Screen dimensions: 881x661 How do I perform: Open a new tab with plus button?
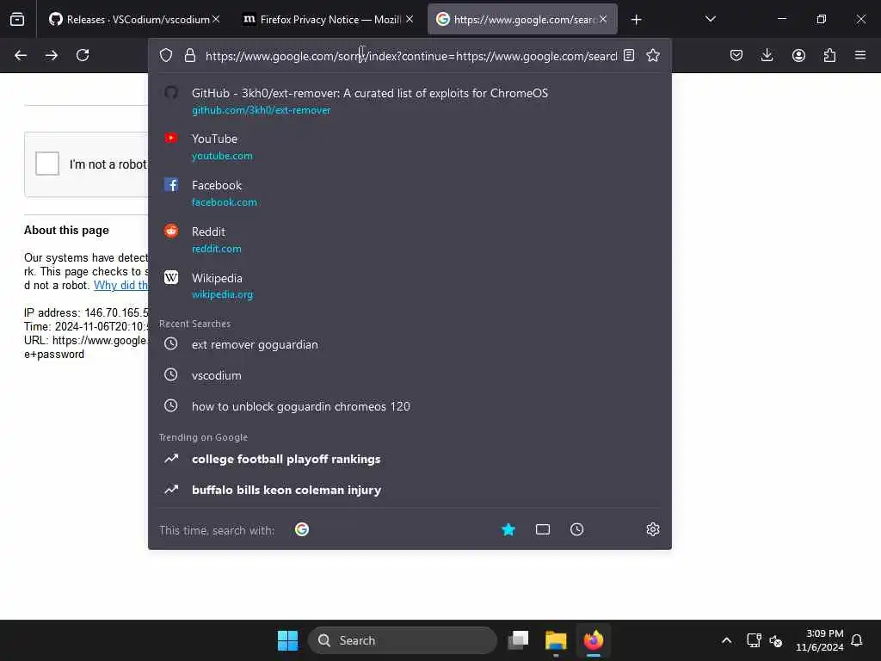636,20
